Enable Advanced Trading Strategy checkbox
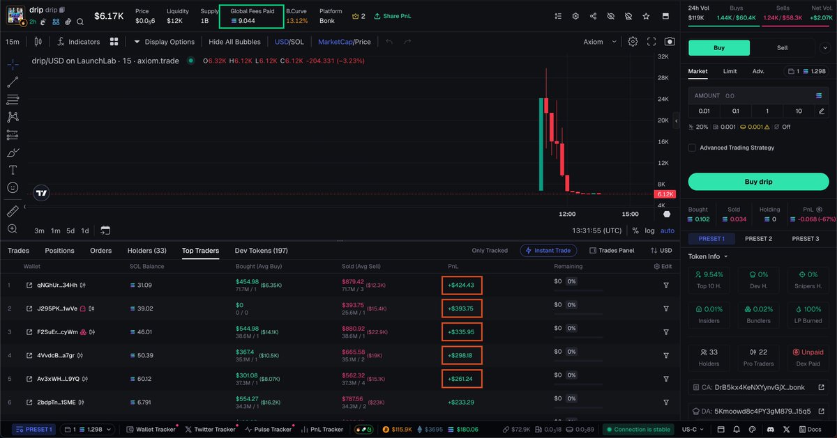The width and height of the screenshot is (837, 438). click(692, 148)
